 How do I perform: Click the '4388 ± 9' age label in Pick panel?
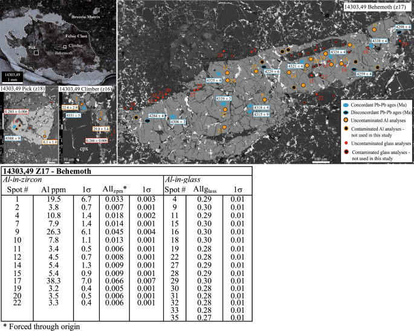pyautogui.click(x=13, y=138)
